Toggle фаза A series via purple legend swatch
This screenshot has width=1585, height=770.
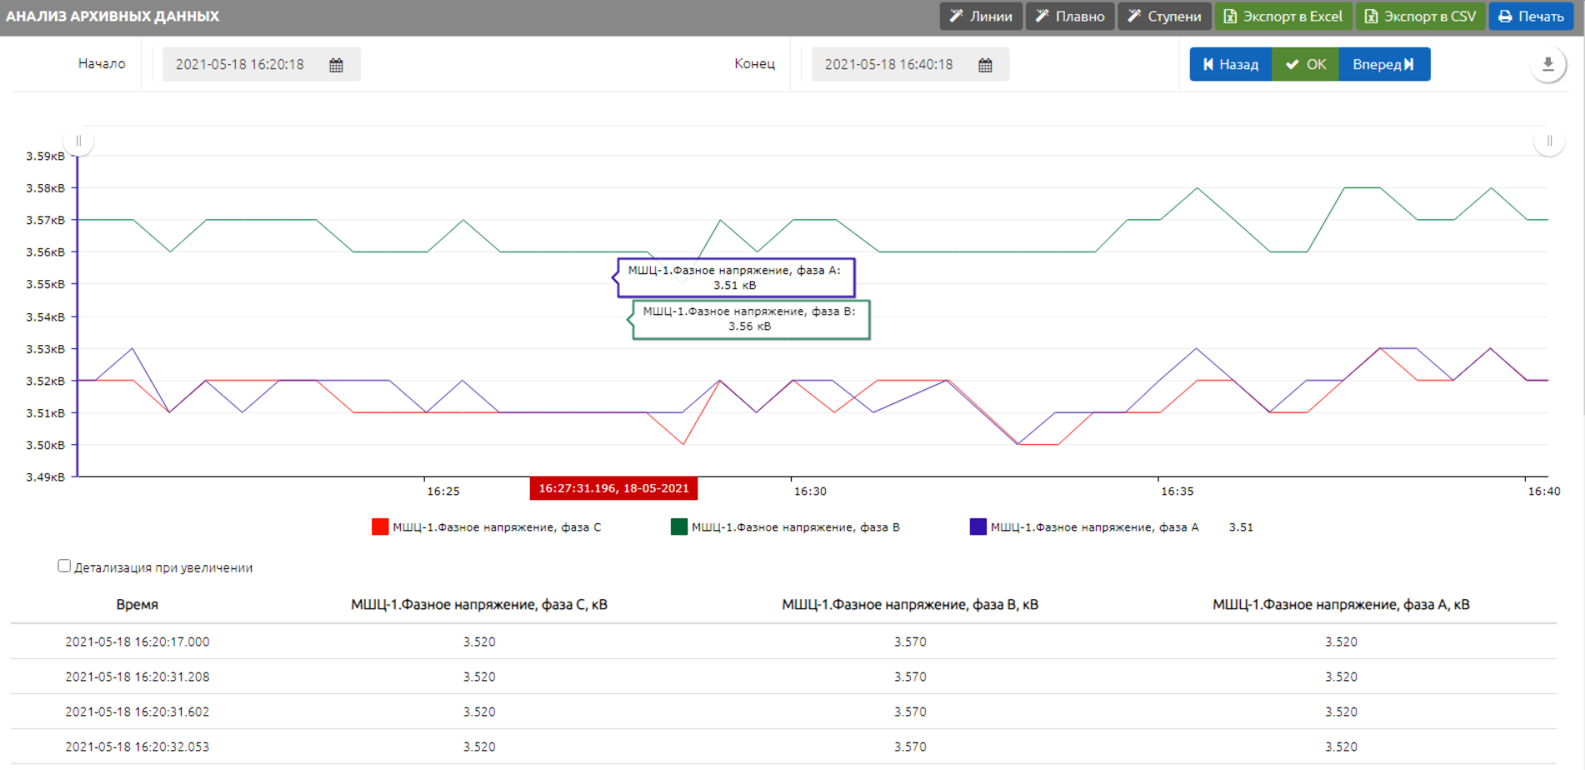point(978,527)
